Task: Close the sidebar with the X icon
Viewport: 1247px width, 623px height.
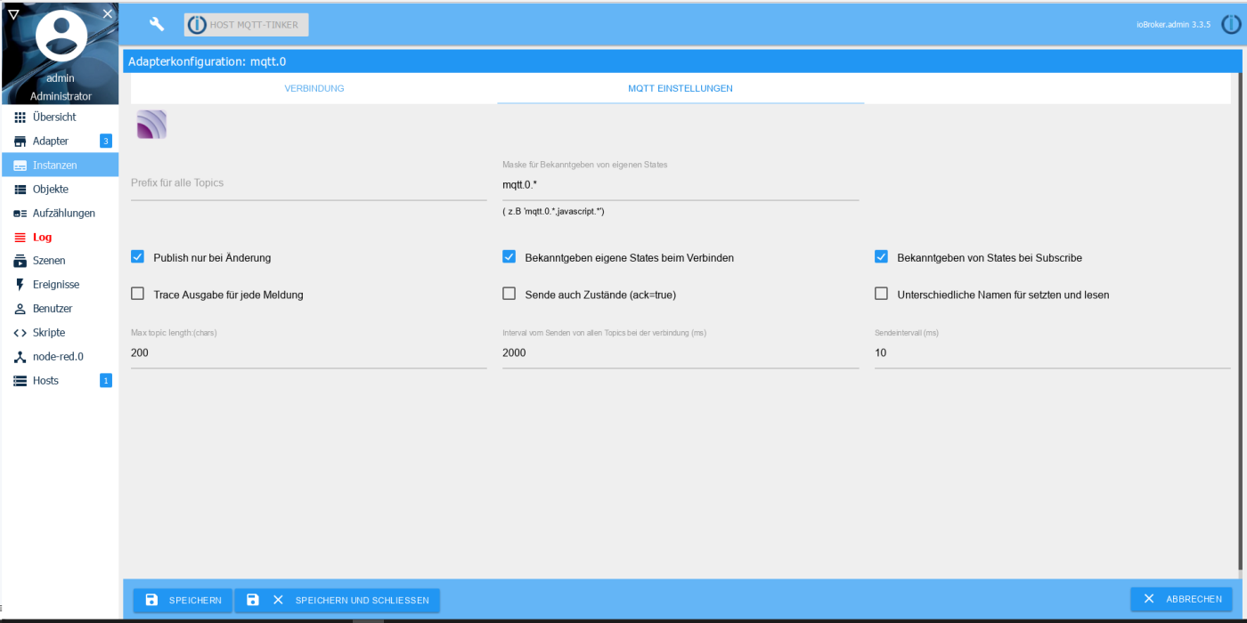Action: pyautogui.click(x=108, y=13)
